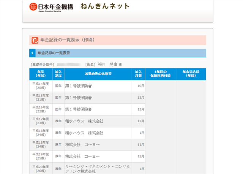The height and width of the screenshot is (174, 243).
Task: Click 第1号被保険者 in the 平成15年度 row
Action: (79, 98)
